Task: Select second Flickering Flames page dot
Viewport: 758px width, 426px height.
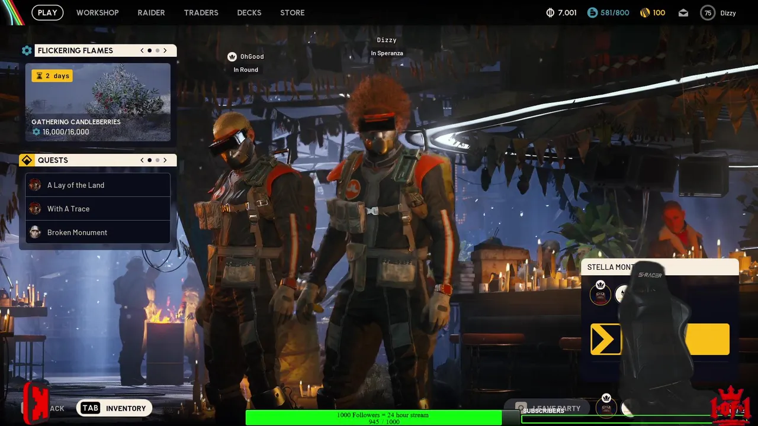Action: (157, 51)
